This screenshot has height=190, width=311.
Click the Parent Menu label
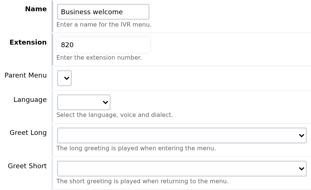tap(25, 75)
